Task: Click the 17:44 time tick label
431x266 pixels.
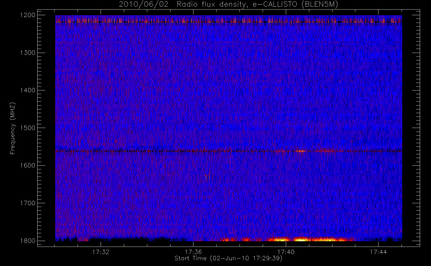Action: 378,252
